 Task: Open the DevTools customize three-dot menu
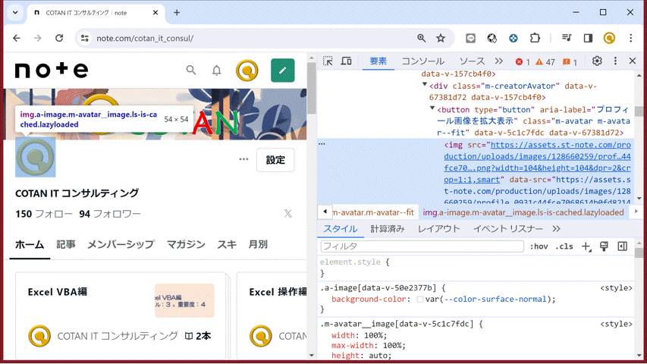pyautogui.click(x=615, y=61)
